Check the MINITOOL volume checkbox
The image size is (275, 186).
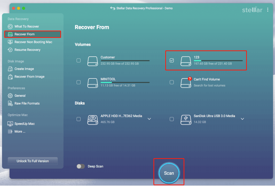pos(79,82)
